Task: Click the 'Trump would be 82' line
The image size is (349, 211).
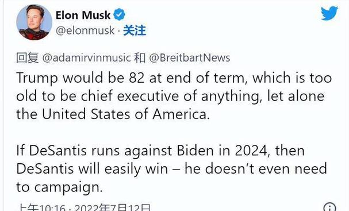Action: pyautogui.click(x=174, y=78)
